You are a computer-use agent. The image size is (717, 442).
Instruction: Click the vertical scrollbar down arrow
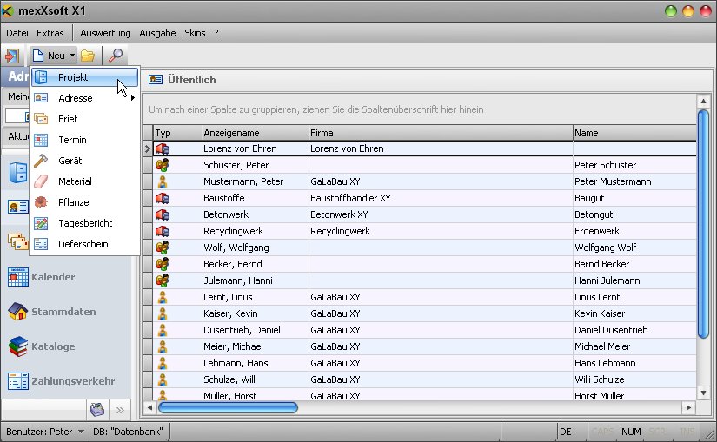click(x=703, y=393)
